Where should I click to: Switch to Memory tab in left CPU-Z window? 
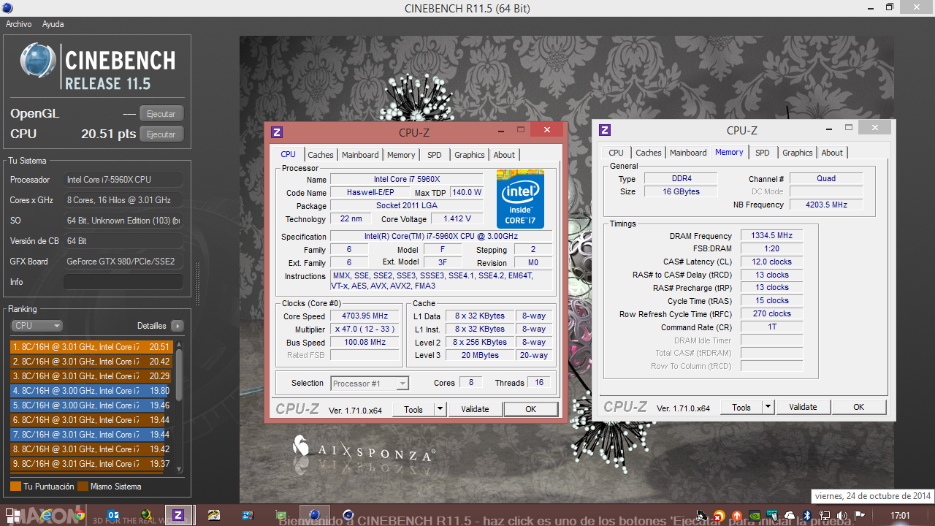pyautogui.click(x=401, y=155)
